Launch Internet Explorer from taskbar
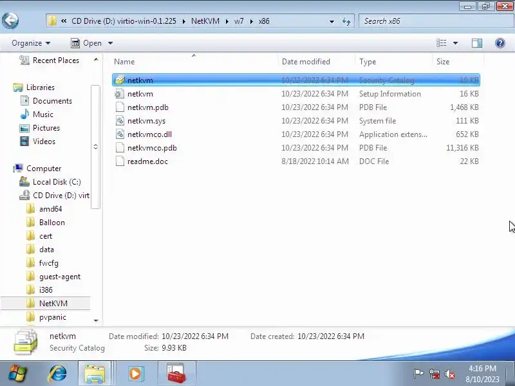The height and width of the screenshot is (386, 515). pyautogui.click(x=57, y=374)
